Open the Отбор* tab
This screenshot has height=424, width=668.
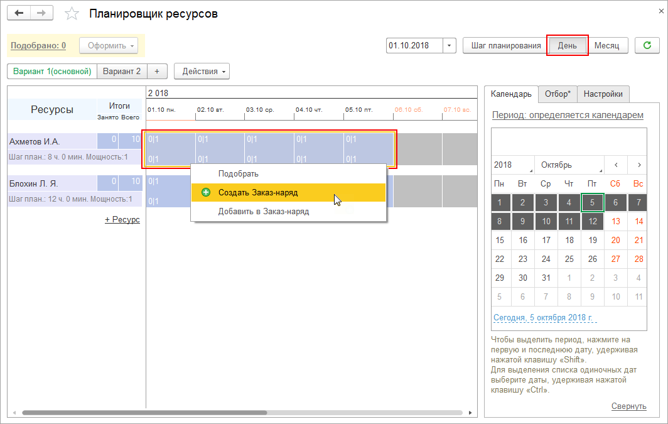558,94
